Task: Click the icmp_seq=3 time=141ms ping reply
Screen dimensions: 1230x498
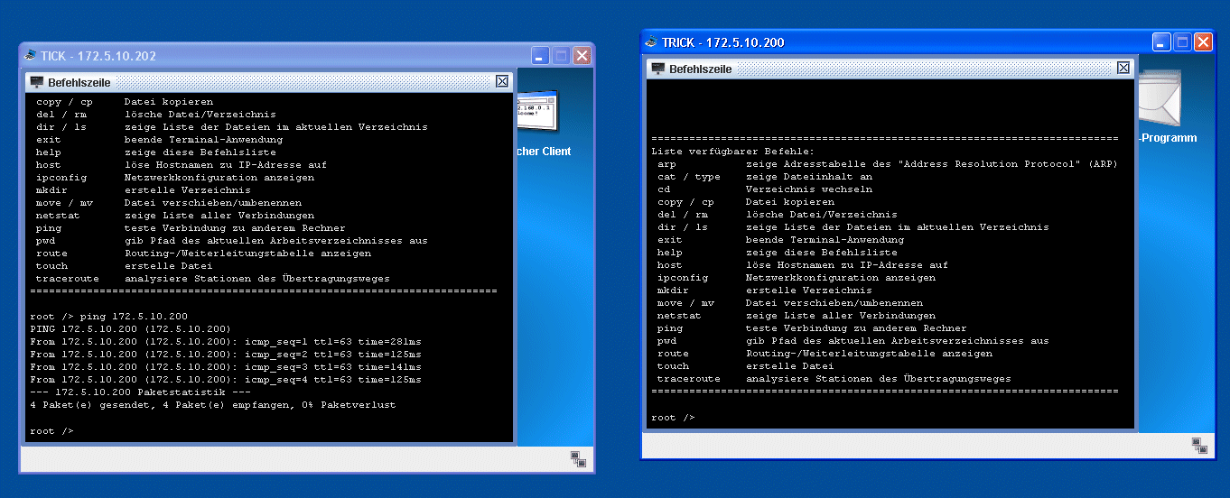Action: pos(226,367)
